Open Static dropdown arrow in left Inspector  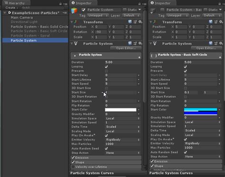coord(140,10)
